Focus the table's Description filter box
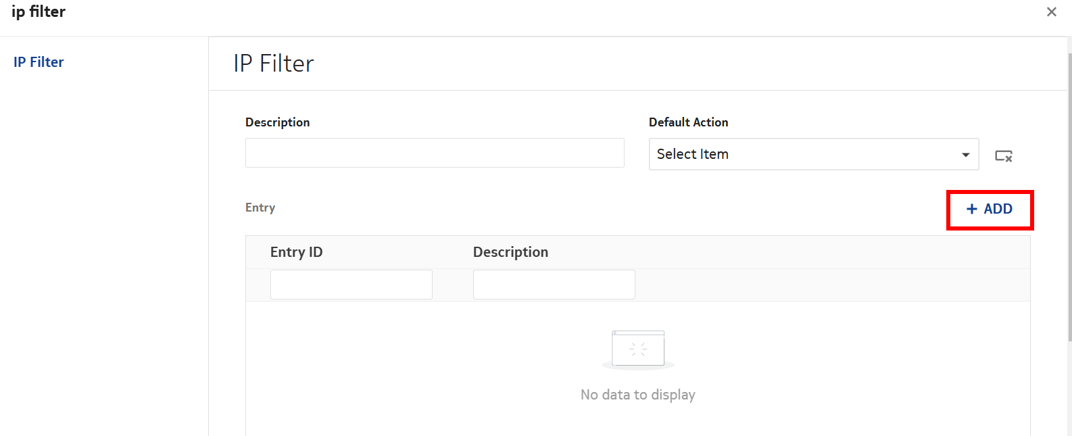Image resolution: width=1072 pixels, height=436 pixels. 554,285
